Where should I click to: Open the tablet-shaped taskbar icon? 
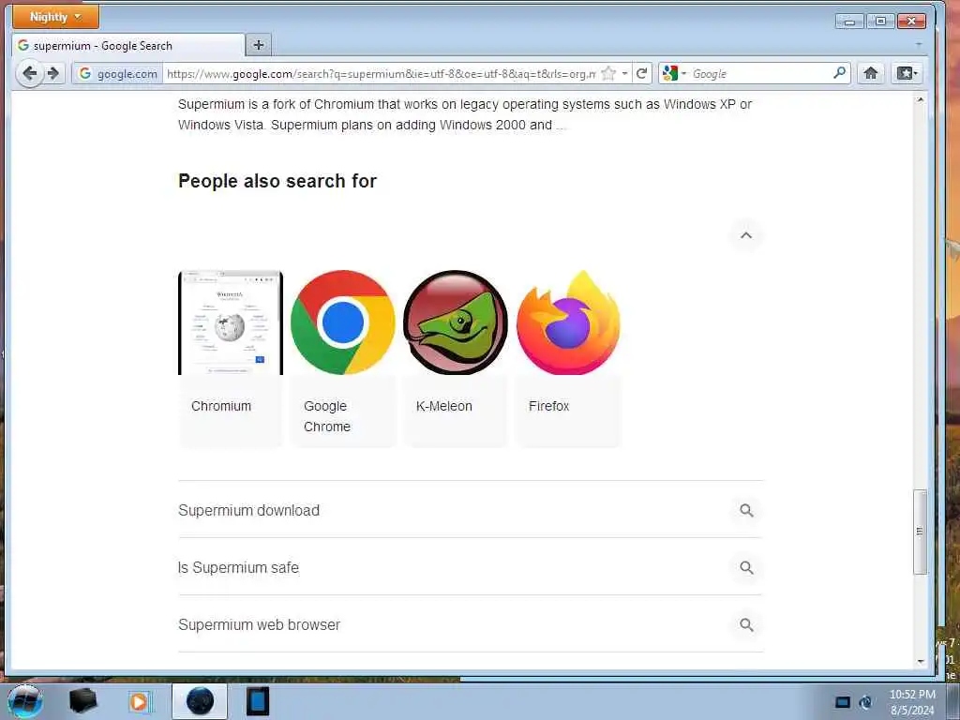(258, 701)
